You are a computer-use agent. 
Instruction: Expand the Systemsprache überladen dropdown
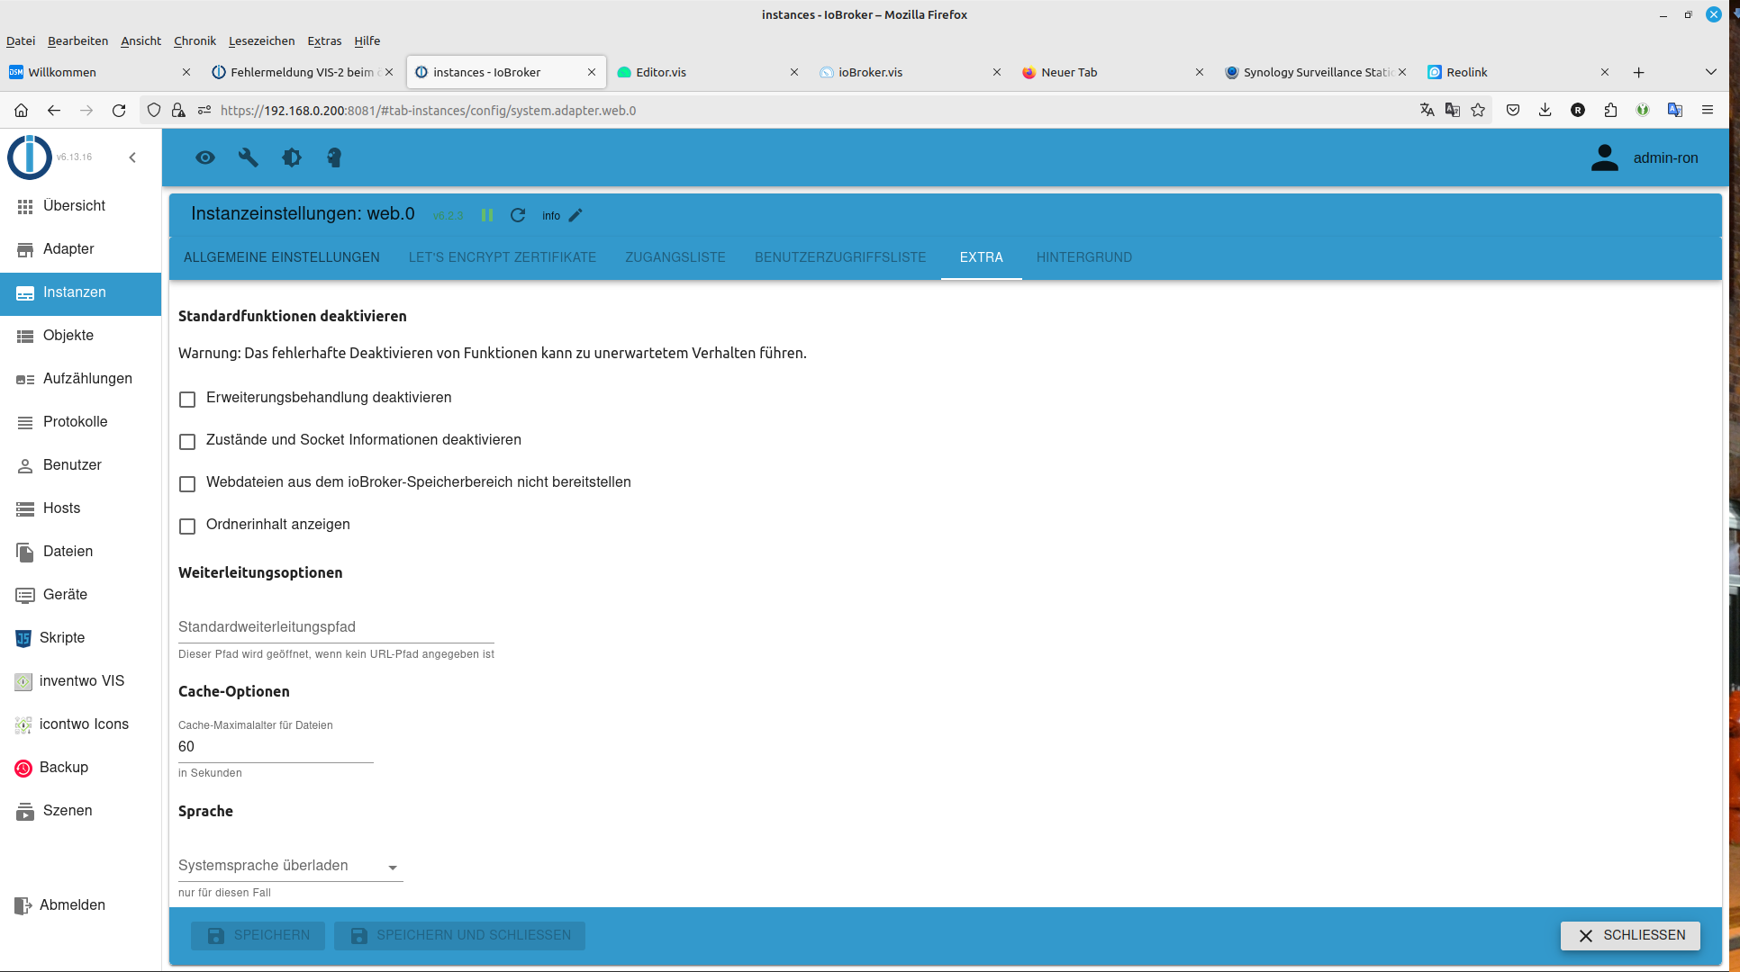coord(290,866)
